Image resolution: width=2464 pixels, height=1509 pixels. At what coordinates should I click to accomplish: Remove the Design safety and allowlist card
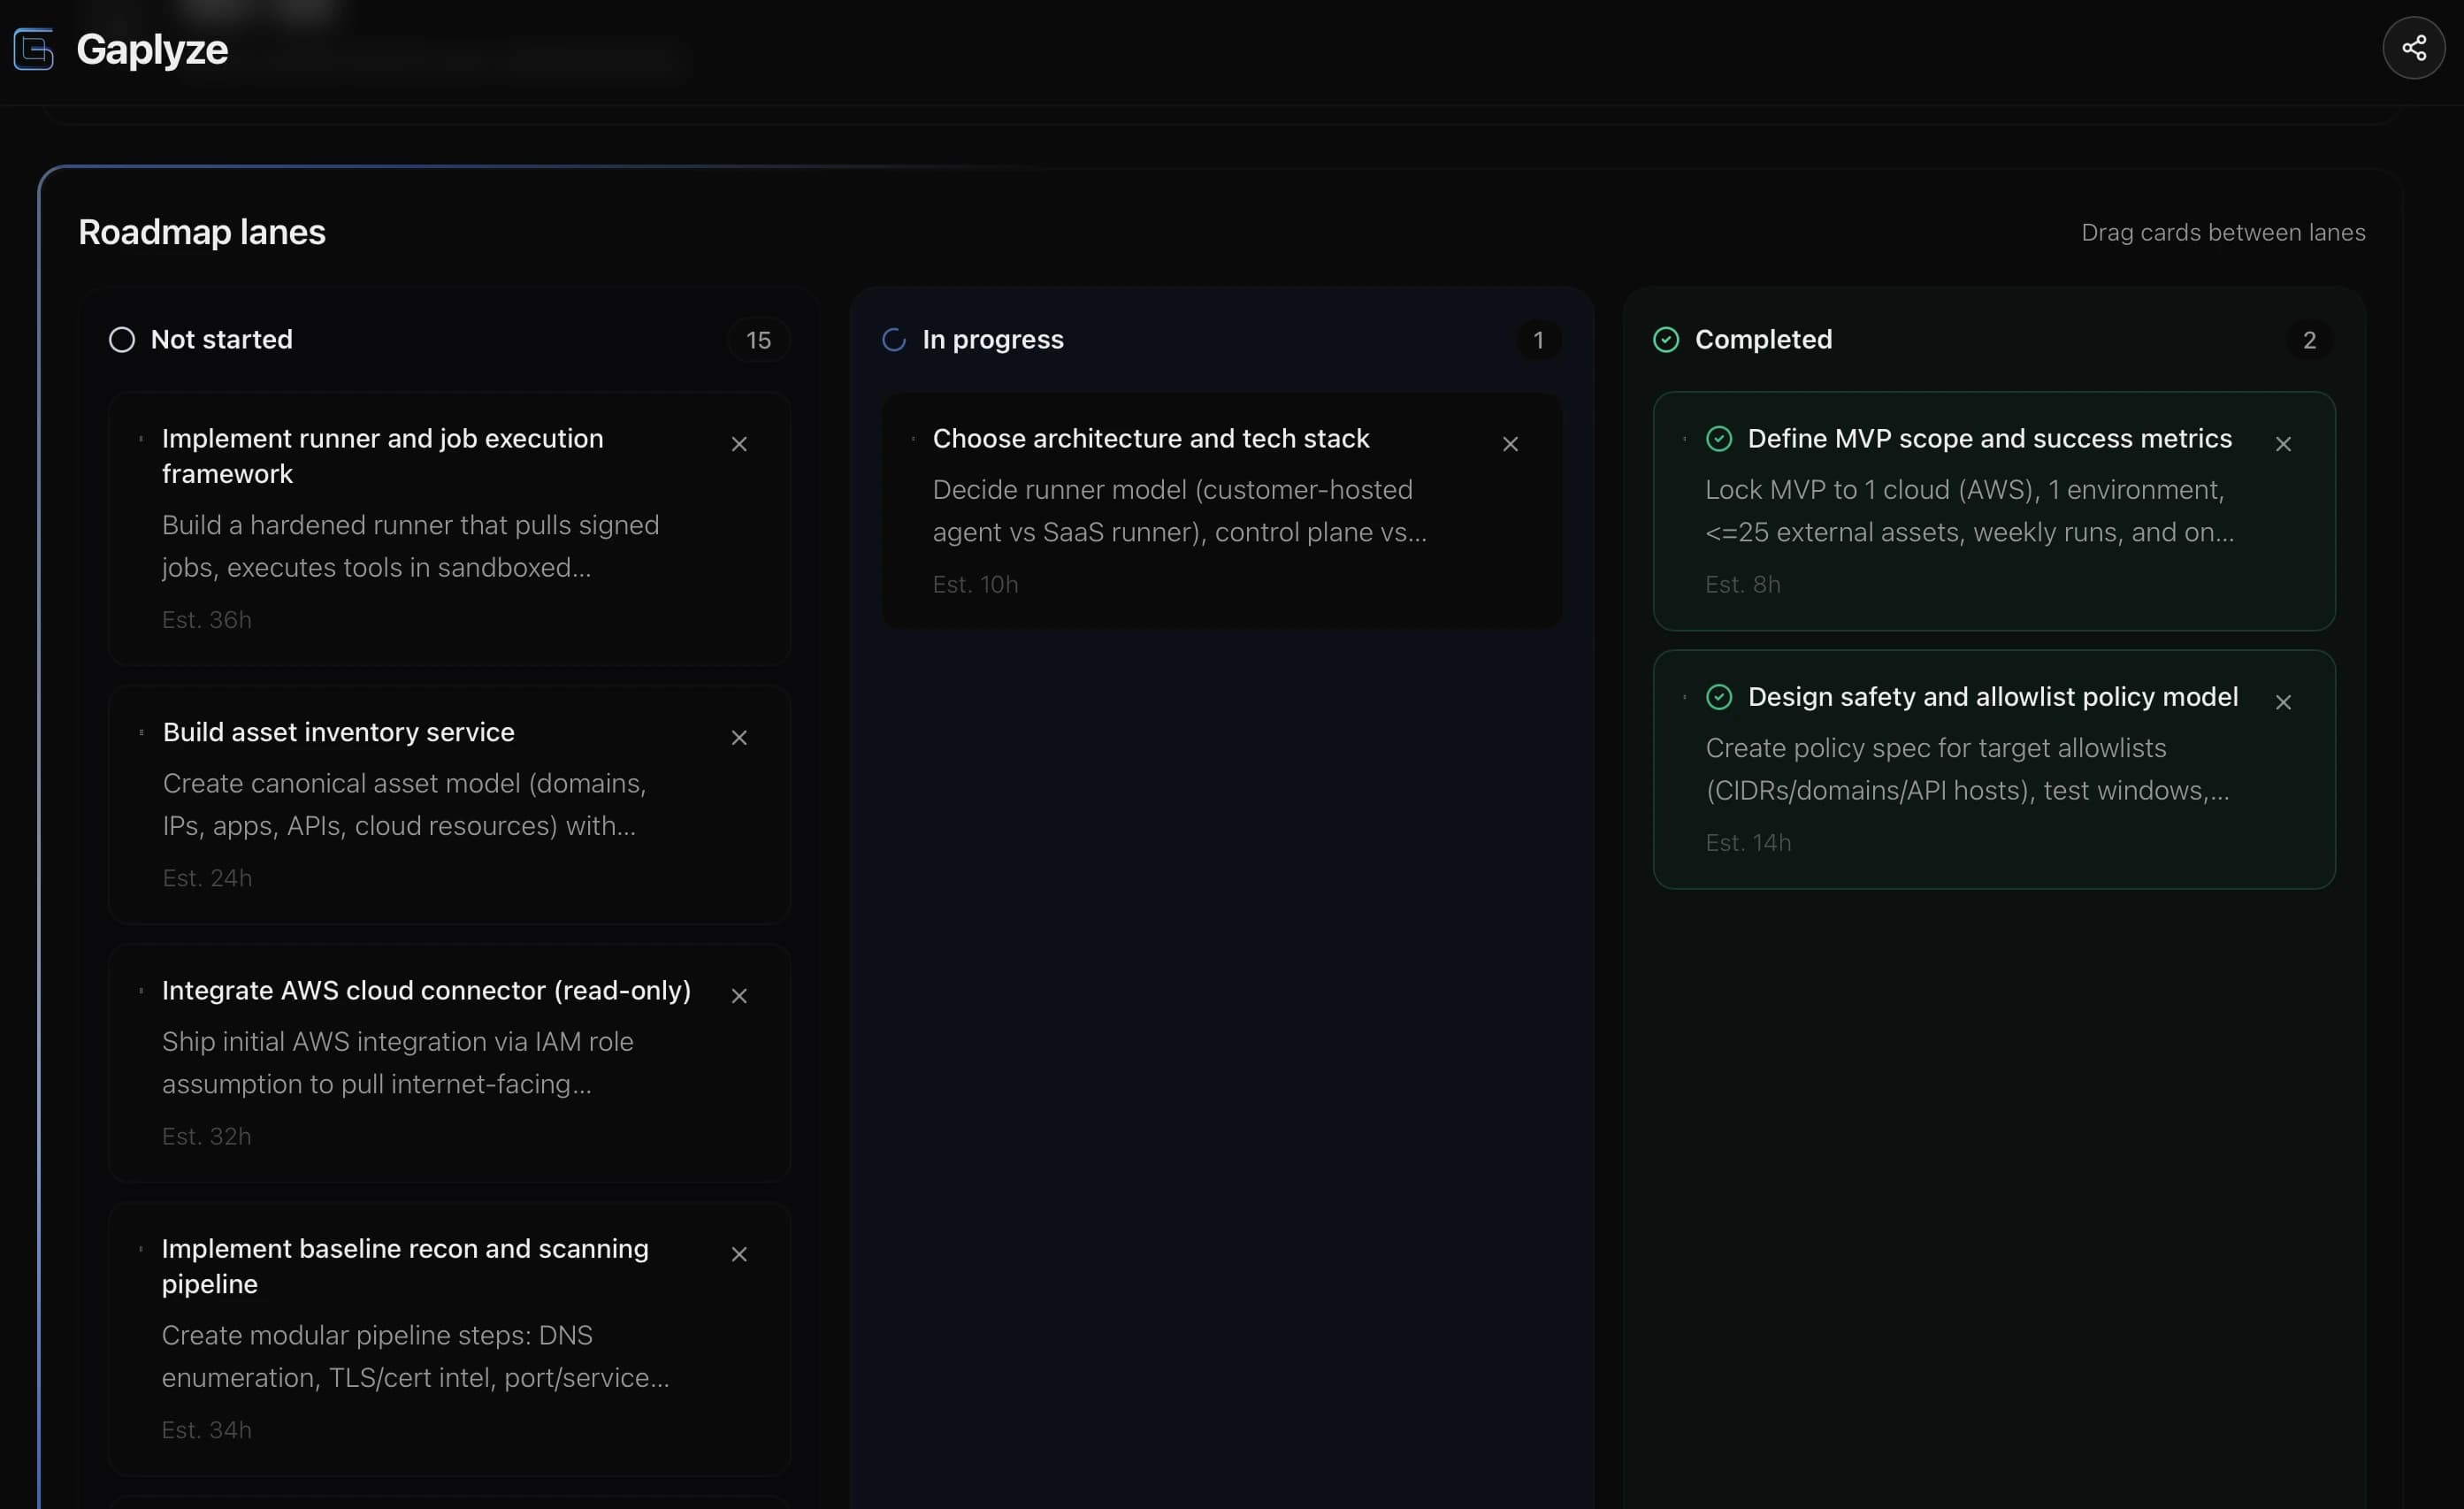coord(2284,701)
